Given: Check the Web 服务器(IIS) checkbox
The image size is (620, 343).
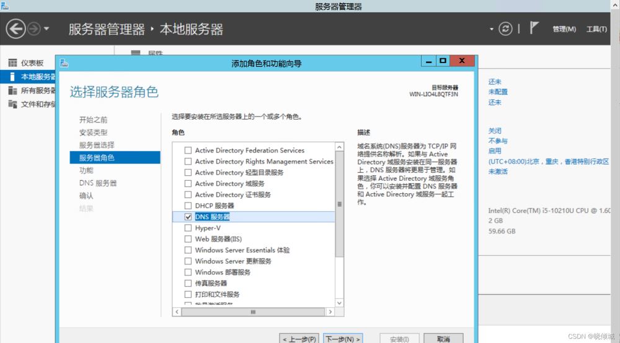Looking at the screenshot, I should pos(188,239).
